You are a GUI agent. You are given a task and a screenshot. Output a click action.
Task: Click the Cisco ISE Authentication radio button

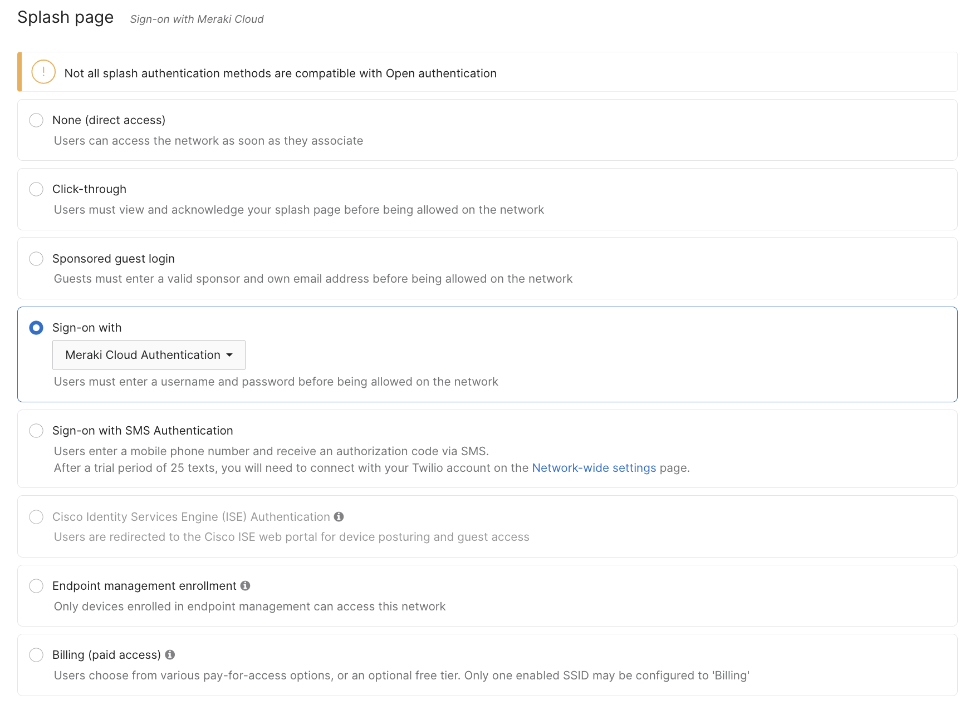click(x=36, y=517)
